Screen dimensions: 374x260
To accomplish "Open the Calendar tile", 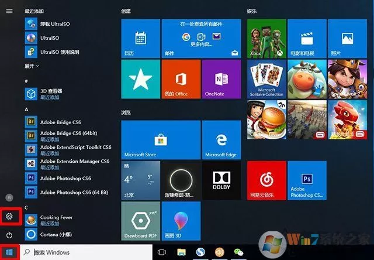I will pos(141,39).
